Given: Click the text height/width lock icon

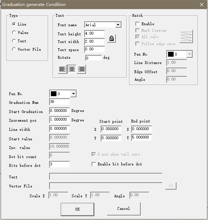Looking at the screenshot, I should point(112,38).
